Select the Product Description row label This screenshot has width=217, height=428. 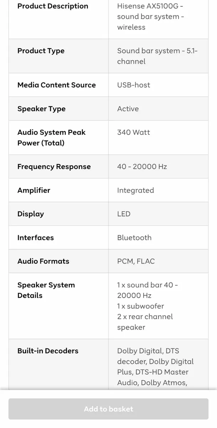point(52,6)
